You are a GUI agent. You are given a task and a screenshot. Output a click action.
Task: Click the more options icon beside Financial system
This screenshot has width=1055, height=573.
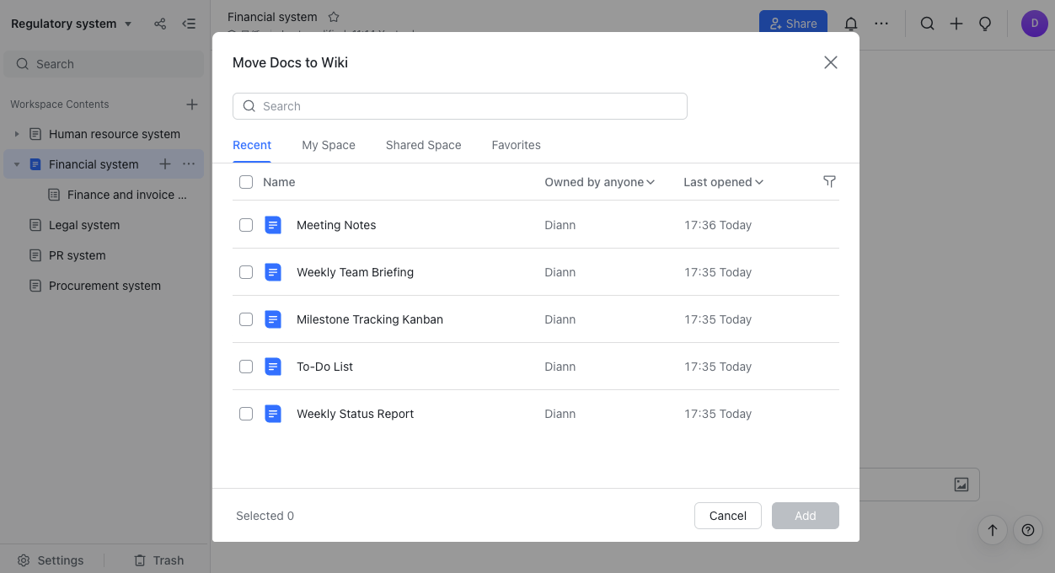(x=189, y=164)
